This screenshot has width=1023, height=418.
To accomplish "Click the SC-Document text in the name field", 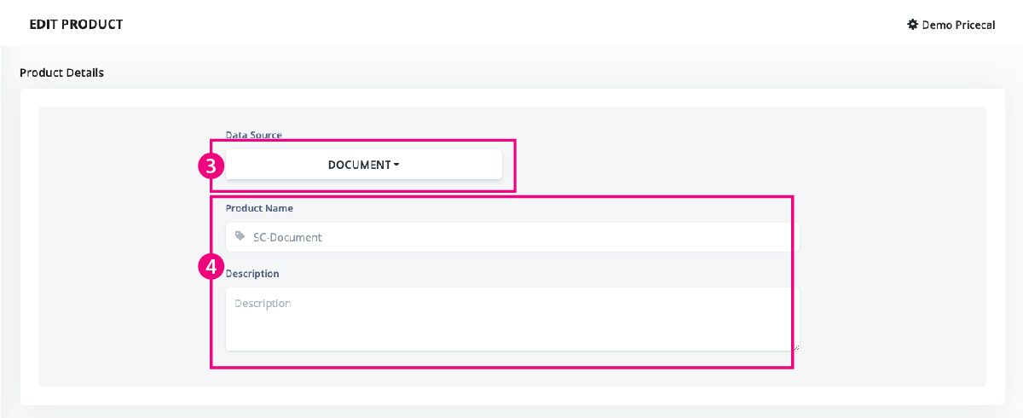I will click(x=287, y=237).
